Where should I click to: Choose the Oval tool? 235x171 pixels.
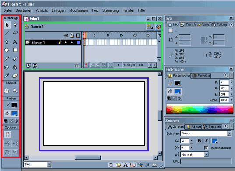click(7, 50)
